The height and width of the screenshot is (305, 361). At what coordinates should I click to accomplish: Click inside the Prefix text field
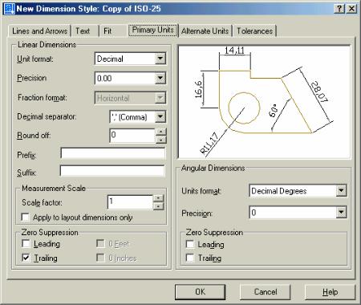112,153
